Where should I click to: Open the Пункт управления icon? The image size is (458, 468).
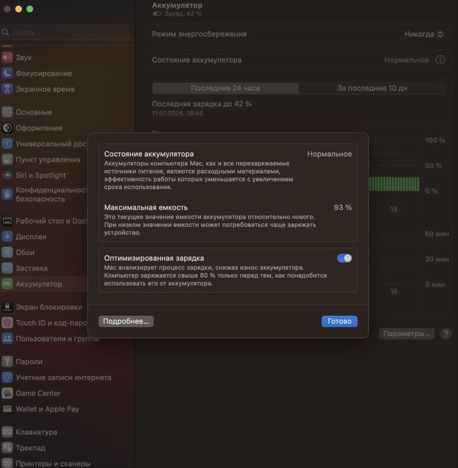(x=7, y=159)
